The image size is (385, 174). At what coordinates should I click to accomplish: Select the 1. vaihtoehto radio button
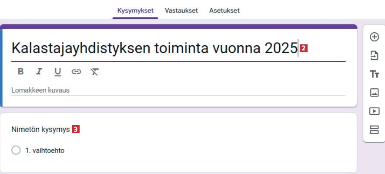point(16,151)
